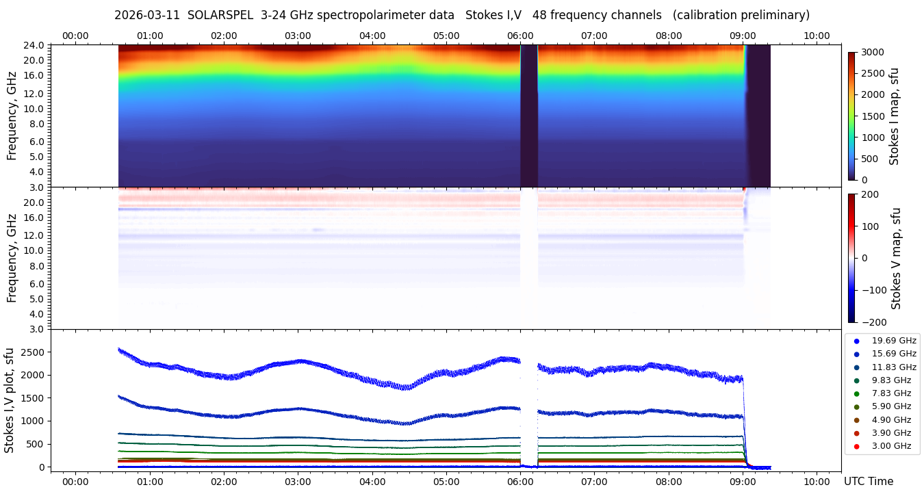The width and height of the screenshot is (924, 496).
Task: Click the 06:00 tick on bottom time axis
Action: (520, 481)
